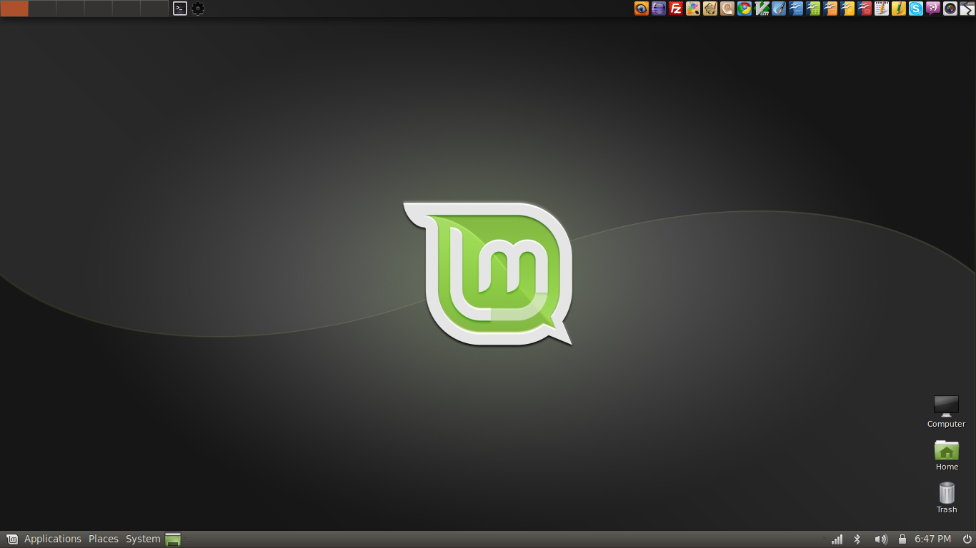Image resolution: width=976 pixels, height=548 pixels.
Task: Launch the orange eye image viewer icon
Action: click(x=642, y=9)
